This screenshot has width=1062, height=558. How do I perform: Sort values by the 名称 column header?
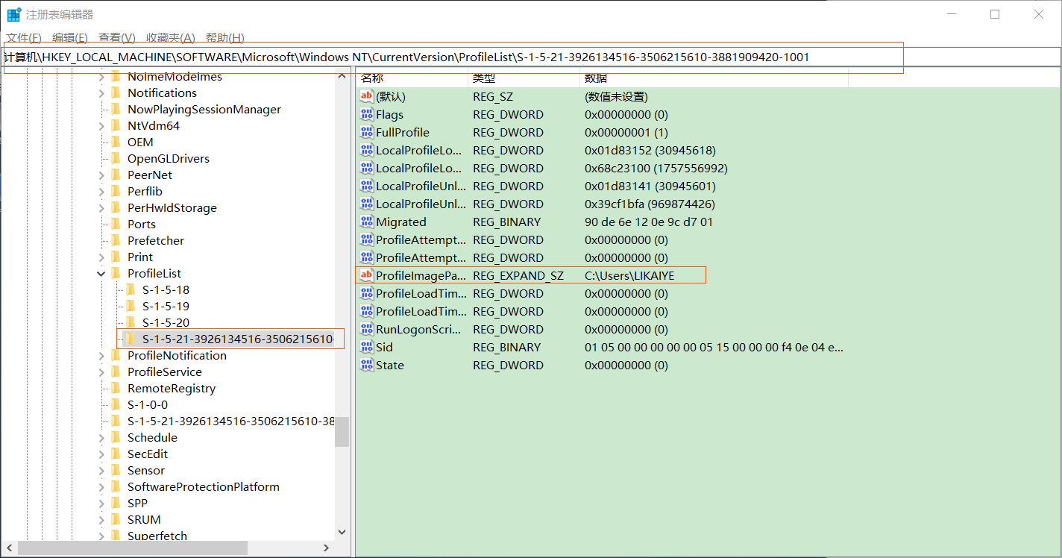pyautogui.click(x=412, y=78)
